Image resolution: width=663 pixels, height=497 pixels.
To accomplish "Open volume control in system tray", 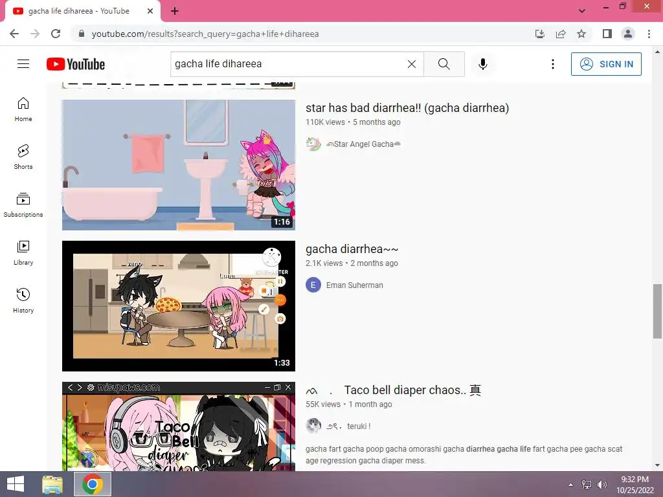I will pyautogui.click(x=601, y=485).
